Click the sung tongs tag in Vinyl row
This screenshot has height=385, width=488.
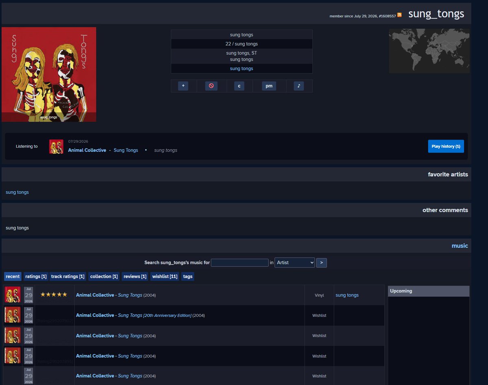click(x=347, y=295)
